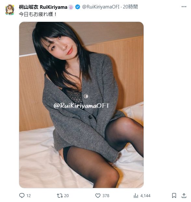Click the pink spiral affiliation badge

(71, 7)
